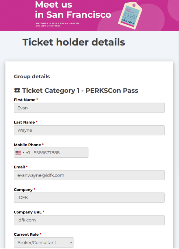Open the country code dropdown arrow
The width and height of the screenshot is (179, 249).
(23, 153)
